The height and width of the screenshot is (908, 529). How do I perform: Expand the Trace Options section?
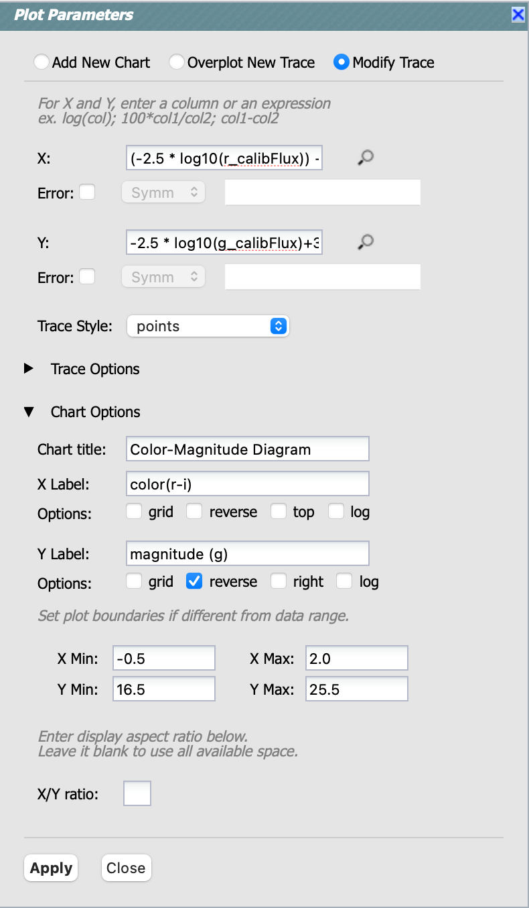(29, 369)
